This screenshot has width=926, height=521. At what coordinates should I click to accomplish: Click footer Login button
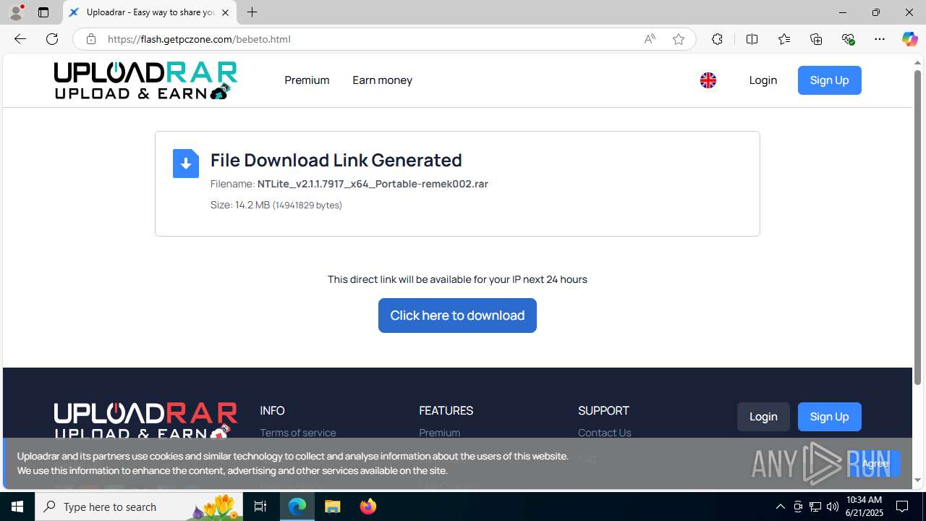763,417
